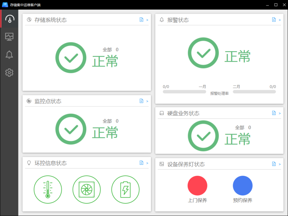288x216 pixels.
Task: Click the 报警状态 bell title icon
Action: [162, 20]
